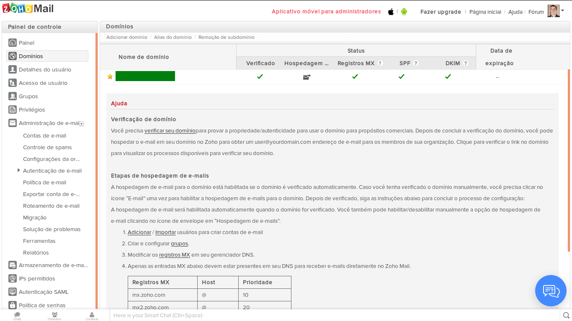
Task: Click the Domínios globe icon in sidebar
Action: point(13,56)
